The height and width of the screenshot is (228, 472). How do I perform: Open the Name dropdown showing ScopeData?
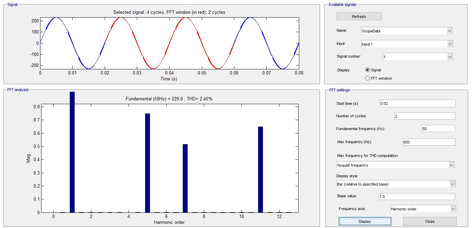(x=406, y=31)
